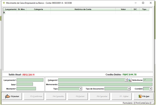Click the D/C column header
The image size is (156, 105).
135,9
